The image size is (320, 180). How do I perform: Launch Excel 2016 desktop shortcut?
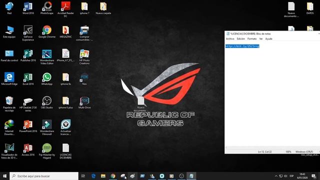coord(28,79)
